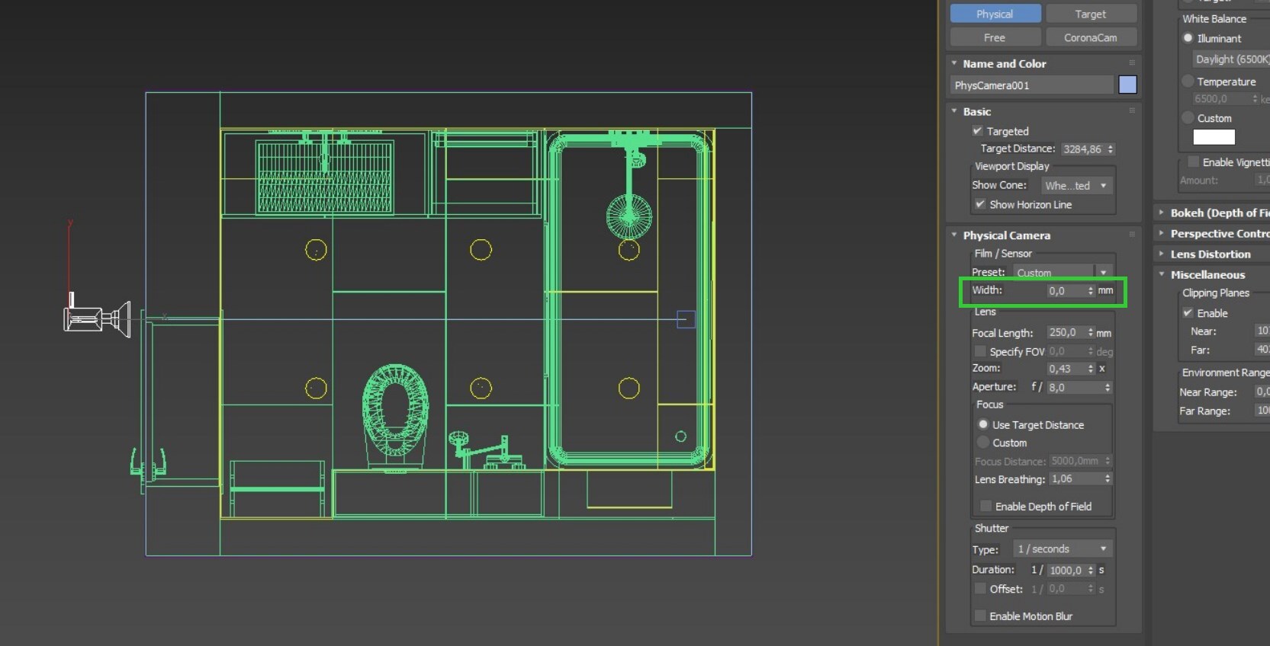Enable Depth of Field checkbox
Viewport: 1270px width, 646px height.
pos(985,506)
